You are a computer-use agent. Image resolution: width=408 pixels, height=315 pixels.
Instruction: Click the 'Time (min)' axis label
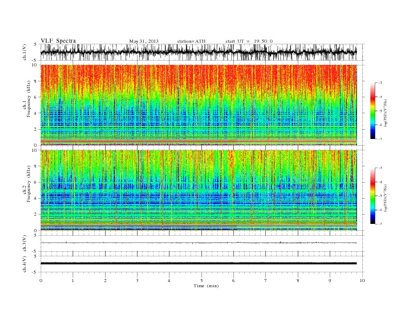click(x=206, y=286)
